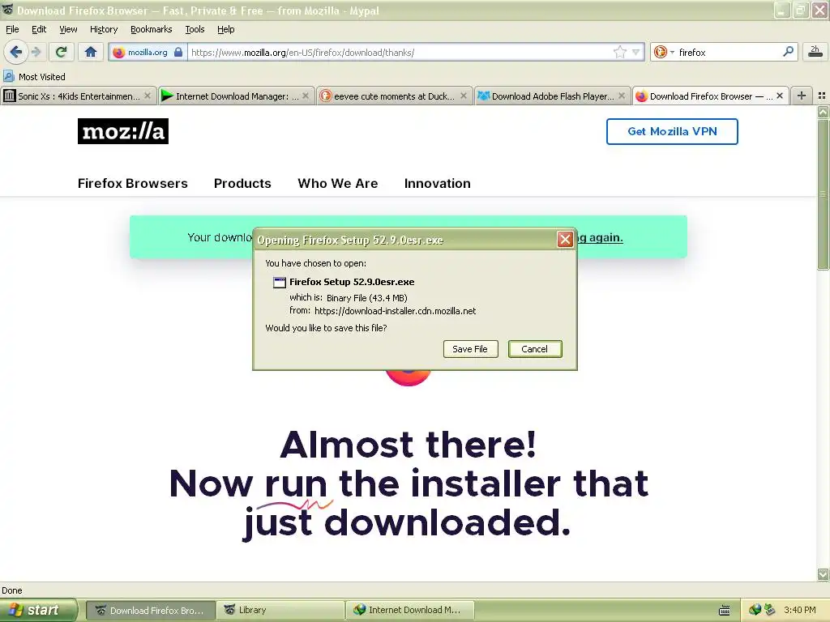Open the Tools menu

[x=195, y=29]
